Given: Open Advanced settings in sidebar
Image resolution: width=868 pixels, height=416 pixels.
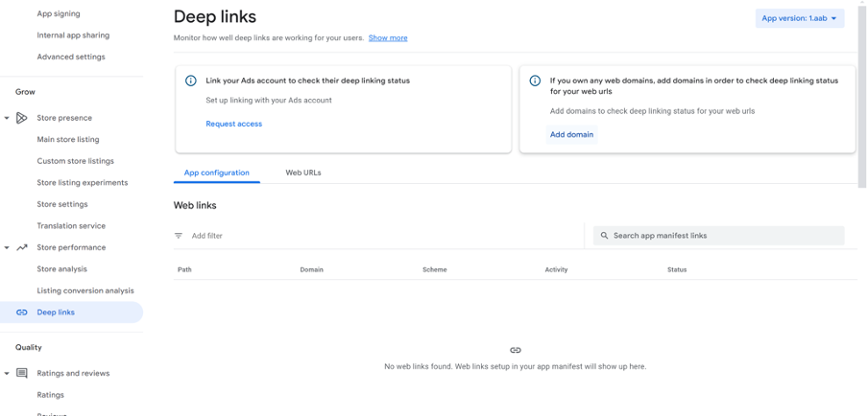Looking at the screenshot, I should 71,57.
